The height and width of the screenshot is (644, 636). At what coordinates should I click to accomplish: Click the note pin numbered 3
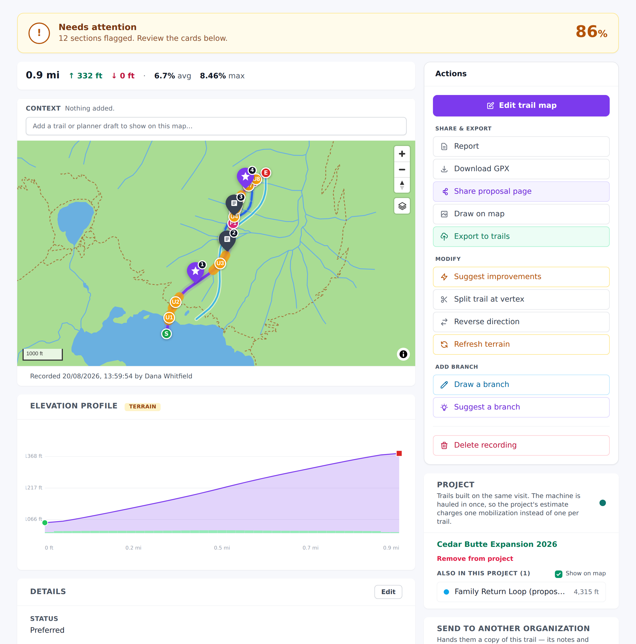(234, 204)
